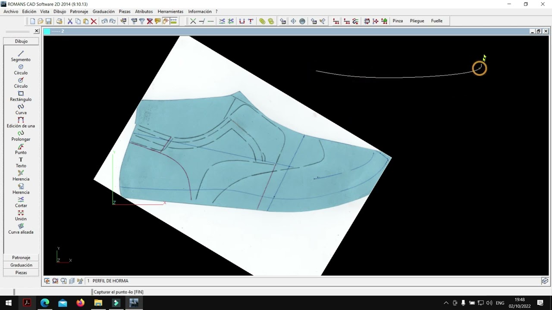Image resolution: width=552 pixels, height=310 pixels.
Task: Close the left tool panel
Action: tap(37, 31)
